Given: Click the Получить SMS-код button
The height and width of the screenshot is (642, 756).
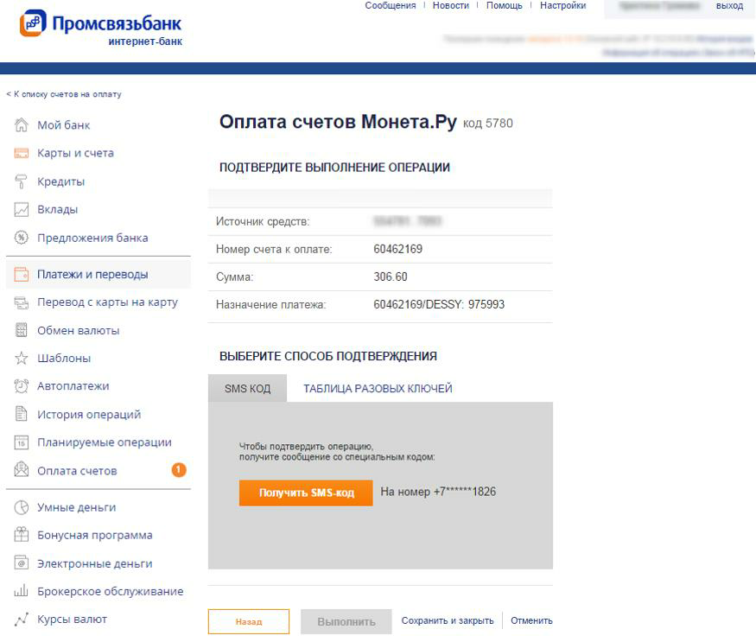Looking at the screenshot, I should (306, 493).
